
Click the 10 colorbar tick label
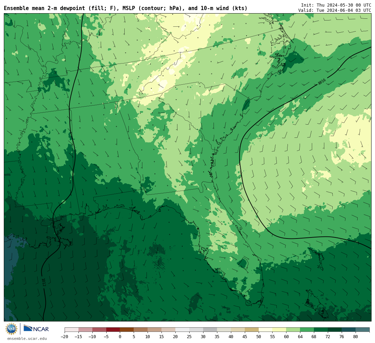click(x=148, y=336)
